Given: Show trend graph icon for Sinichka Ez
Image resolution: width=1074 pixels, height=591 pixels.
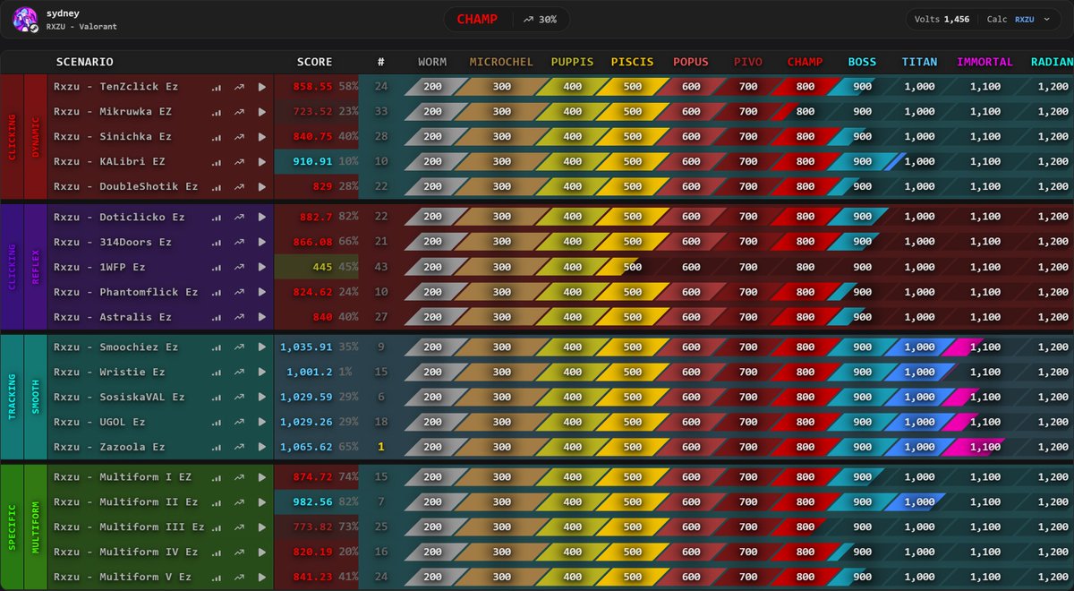Looking at the screenshot, I should tap(239, 137).
